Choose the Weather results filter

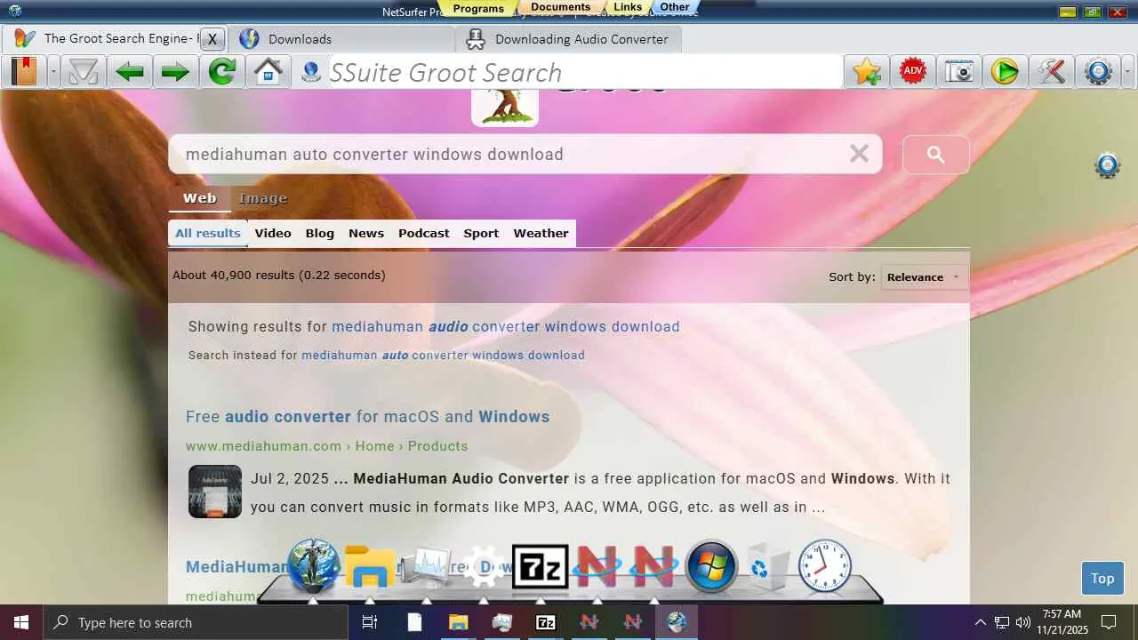541,233
